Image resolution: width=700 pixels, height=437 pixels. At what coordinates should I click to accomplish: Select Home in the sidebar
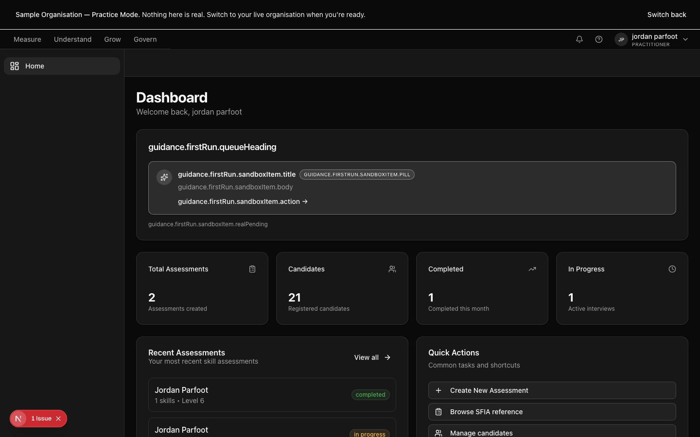click(x=62, y=66)
